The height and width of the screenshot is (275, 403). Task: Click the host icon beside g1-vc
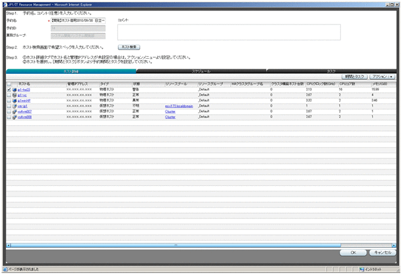[14, 95]
